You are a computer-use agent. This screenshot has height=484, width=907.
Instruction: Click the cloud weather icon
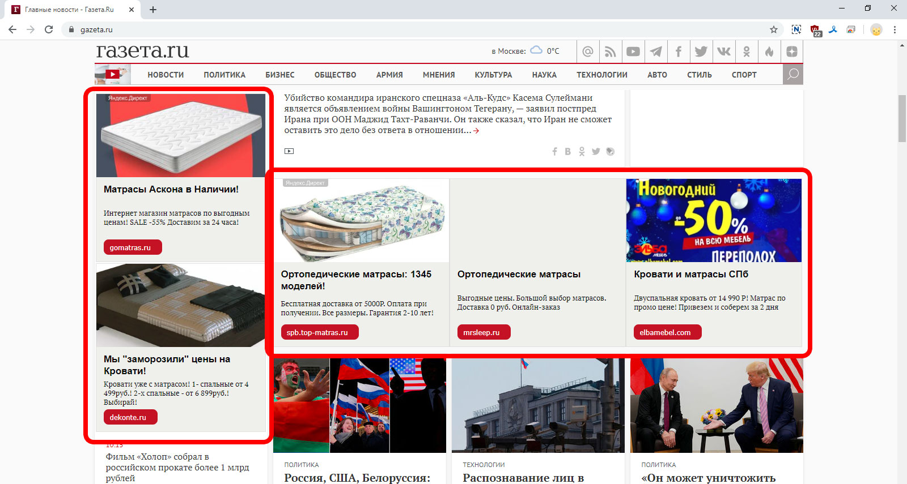536,50
